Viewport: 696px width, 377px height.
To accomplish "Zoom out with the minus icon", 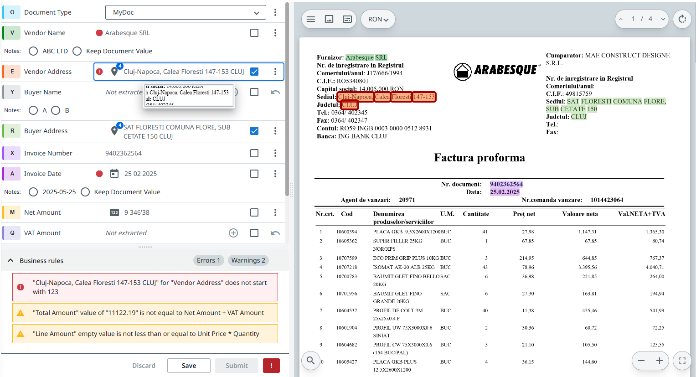I will (x=641, y=361).
